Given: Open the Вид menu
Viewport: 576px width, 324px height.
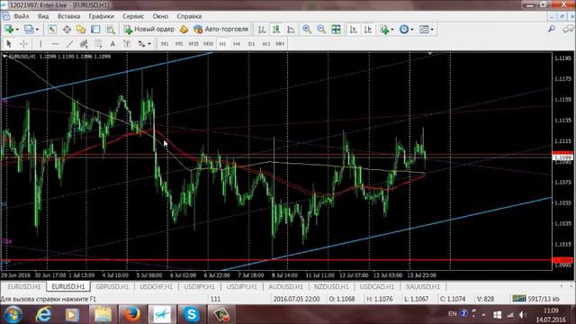Looking at the screenshot, I should (x=43, y=16).
